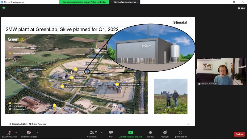Open Приложения apps panel
247x139 pixels.
coord(180,134)
